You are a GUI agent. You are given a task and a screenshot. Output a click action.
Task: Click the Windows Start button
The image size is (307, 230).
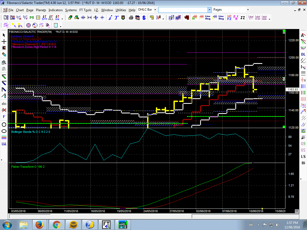click(x=7, y=225)
